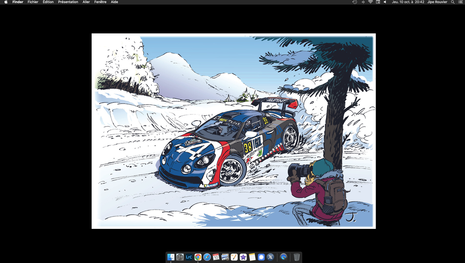Click the volume icon in menu bar

click(385, 2)
